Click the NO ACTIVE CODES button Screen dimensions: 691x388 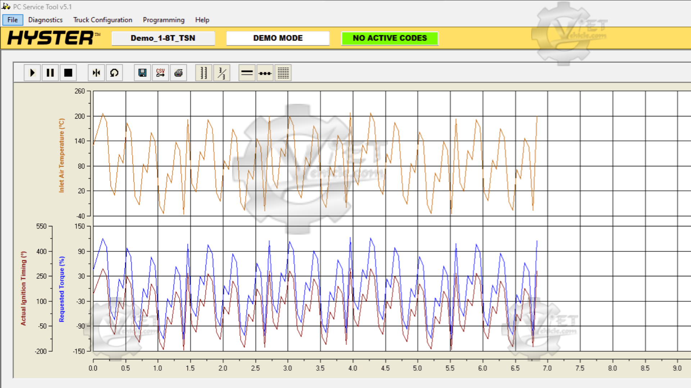tap(390, 38)
